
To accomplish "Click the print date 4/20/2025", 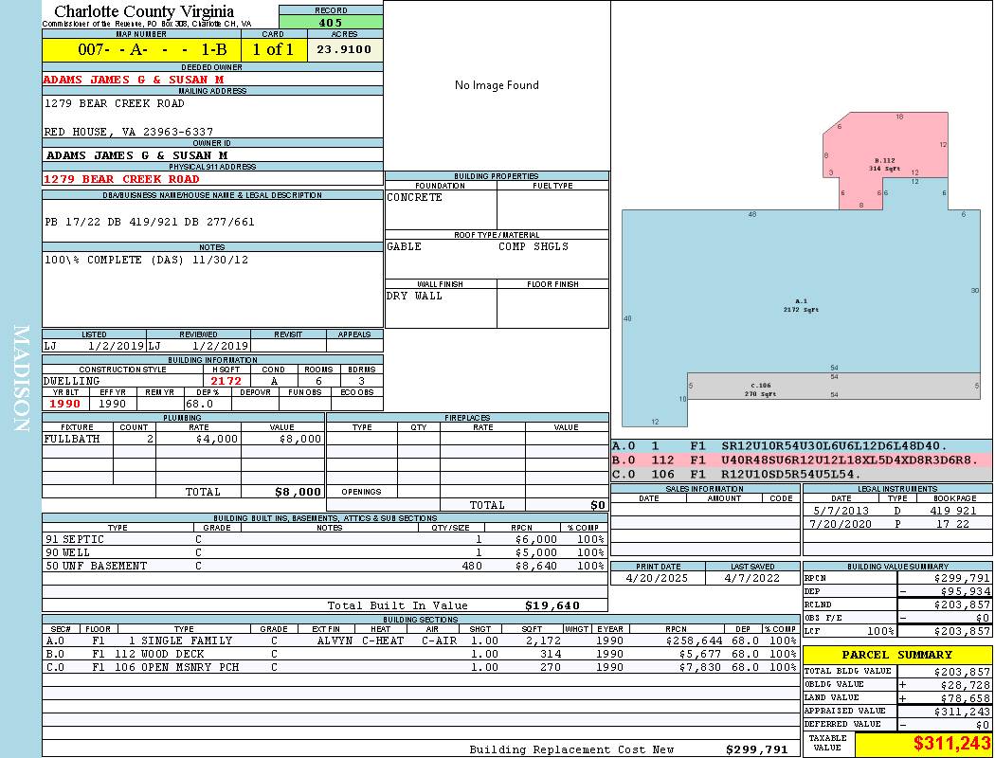I will (x=657, y=578).
